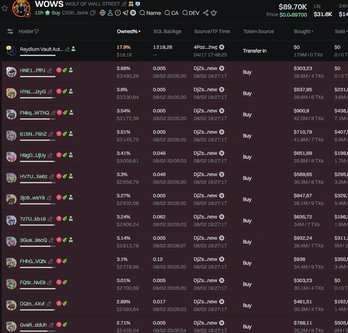Screen dimensions: 348x333
Task: Click the green leaf badge on FQ5r...NvE9
Action: [65, 282]
